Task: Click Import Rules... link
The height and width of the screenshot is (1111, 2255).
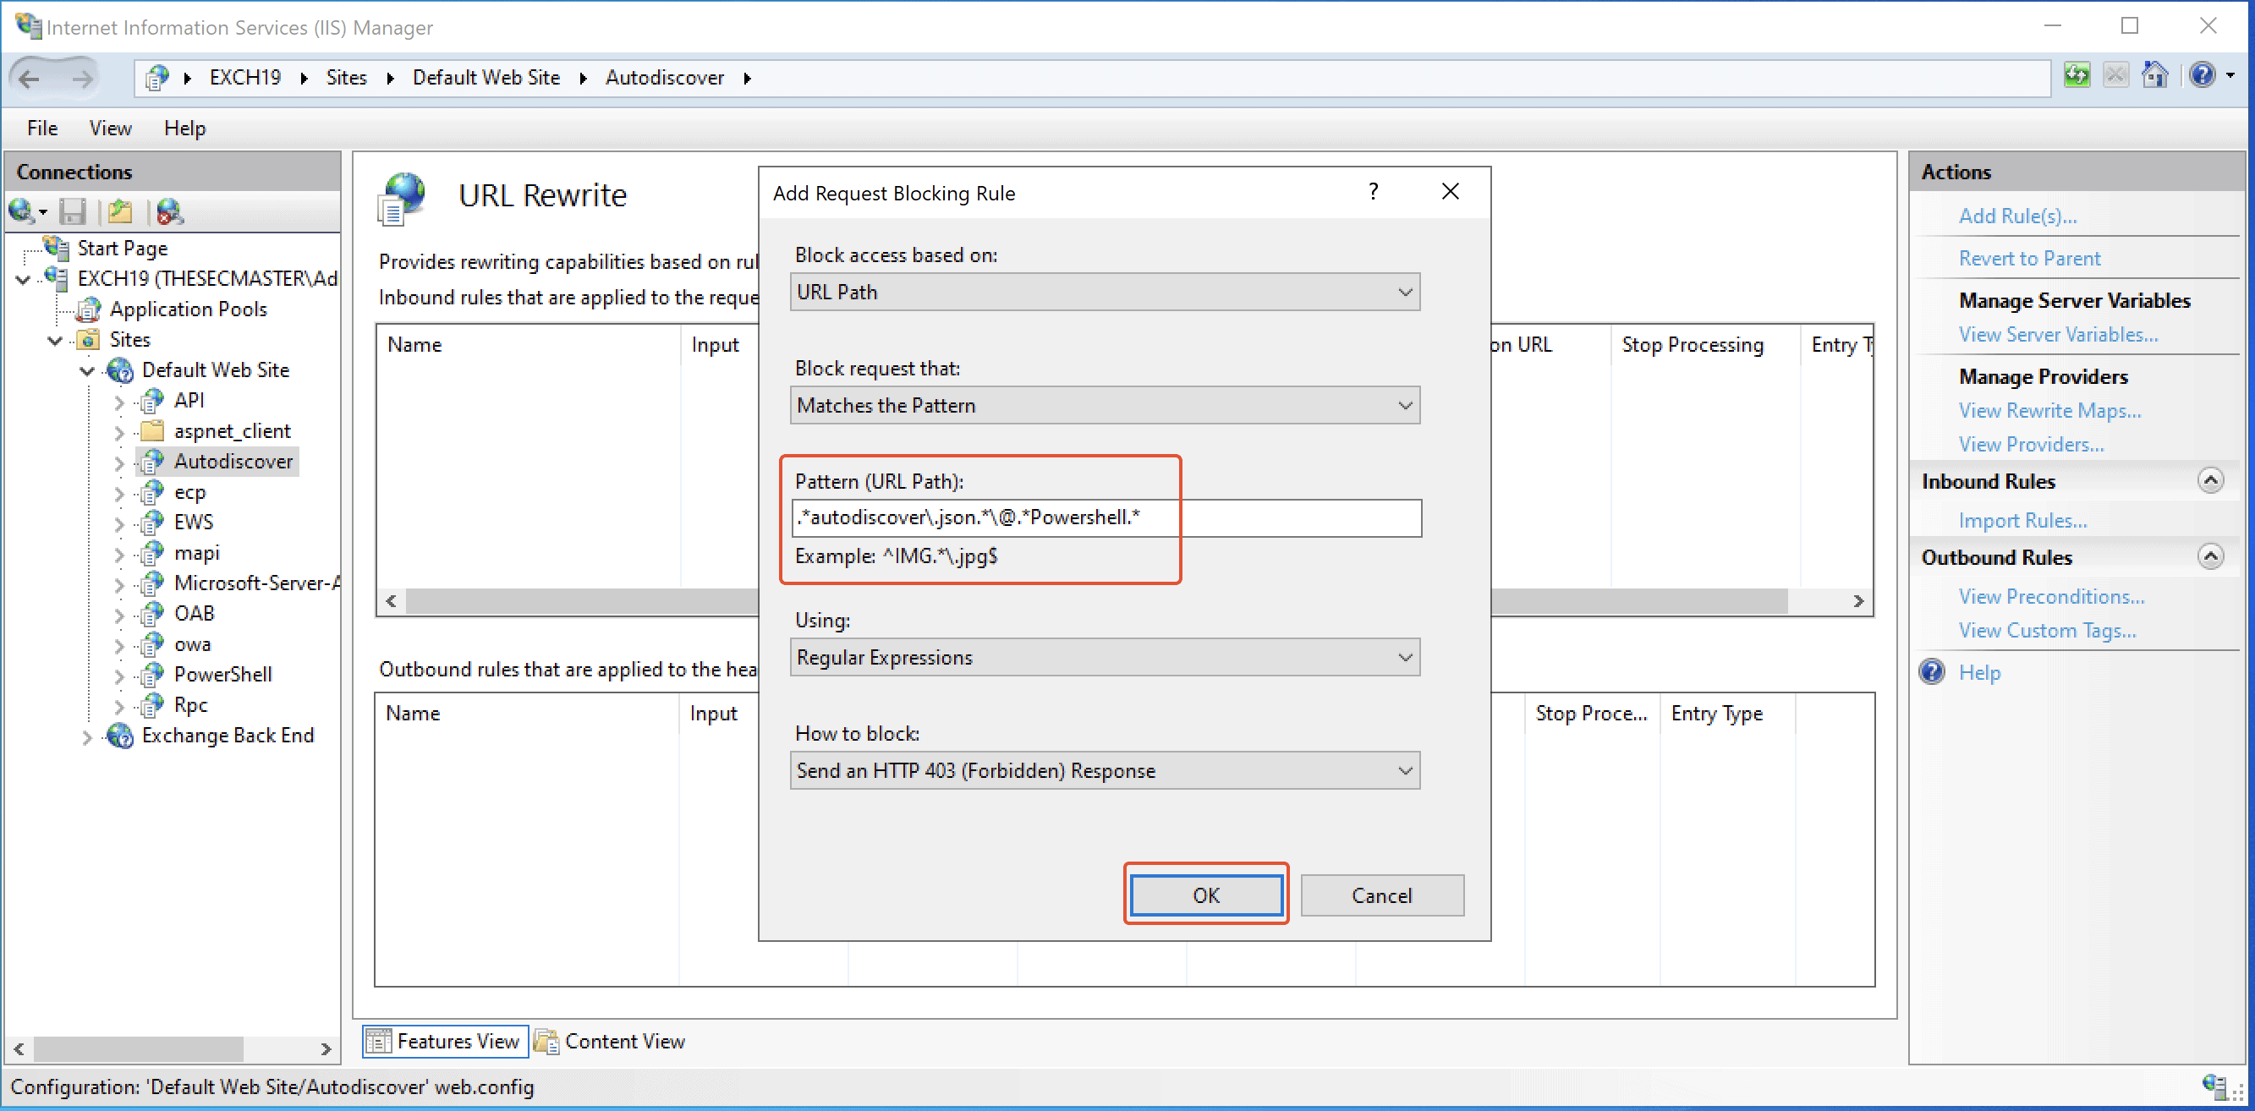Action: (x=2022, y=521)
